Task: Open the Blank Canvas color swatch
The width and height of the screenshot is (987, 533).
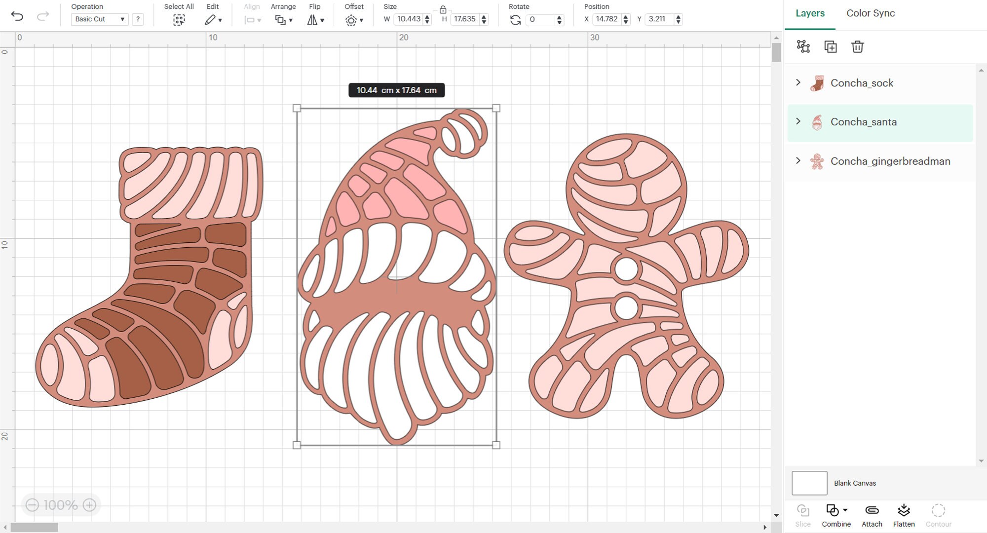Action: pos(810,483)
